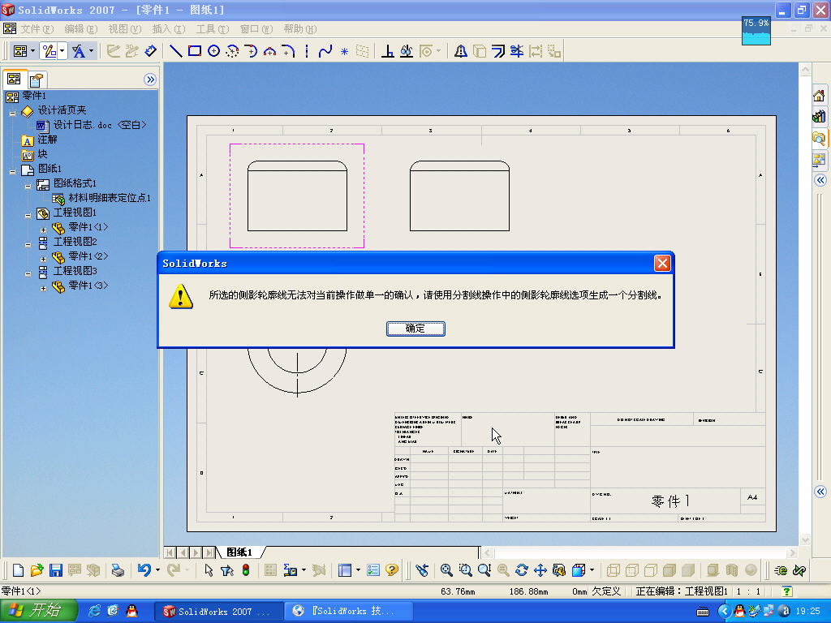Click the horizontal scrollbar right arrow

pyautogui.click(x=792, y=552)
